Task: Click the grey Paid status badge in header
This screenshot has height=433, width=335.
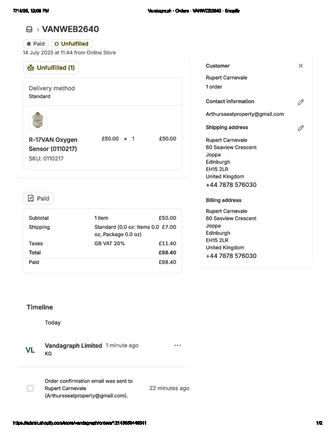Action: (x=36, y=44)
